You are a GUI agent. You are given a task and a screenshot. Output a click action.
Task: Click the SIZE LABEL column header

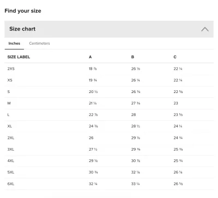pyautogui.click(x=19, y=57)
